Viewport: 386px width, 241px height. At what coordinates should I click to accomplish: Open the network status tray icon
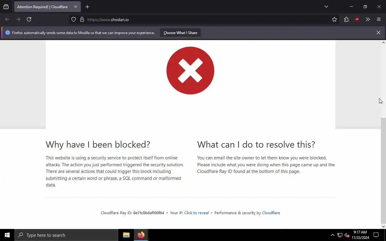[340, 235]
